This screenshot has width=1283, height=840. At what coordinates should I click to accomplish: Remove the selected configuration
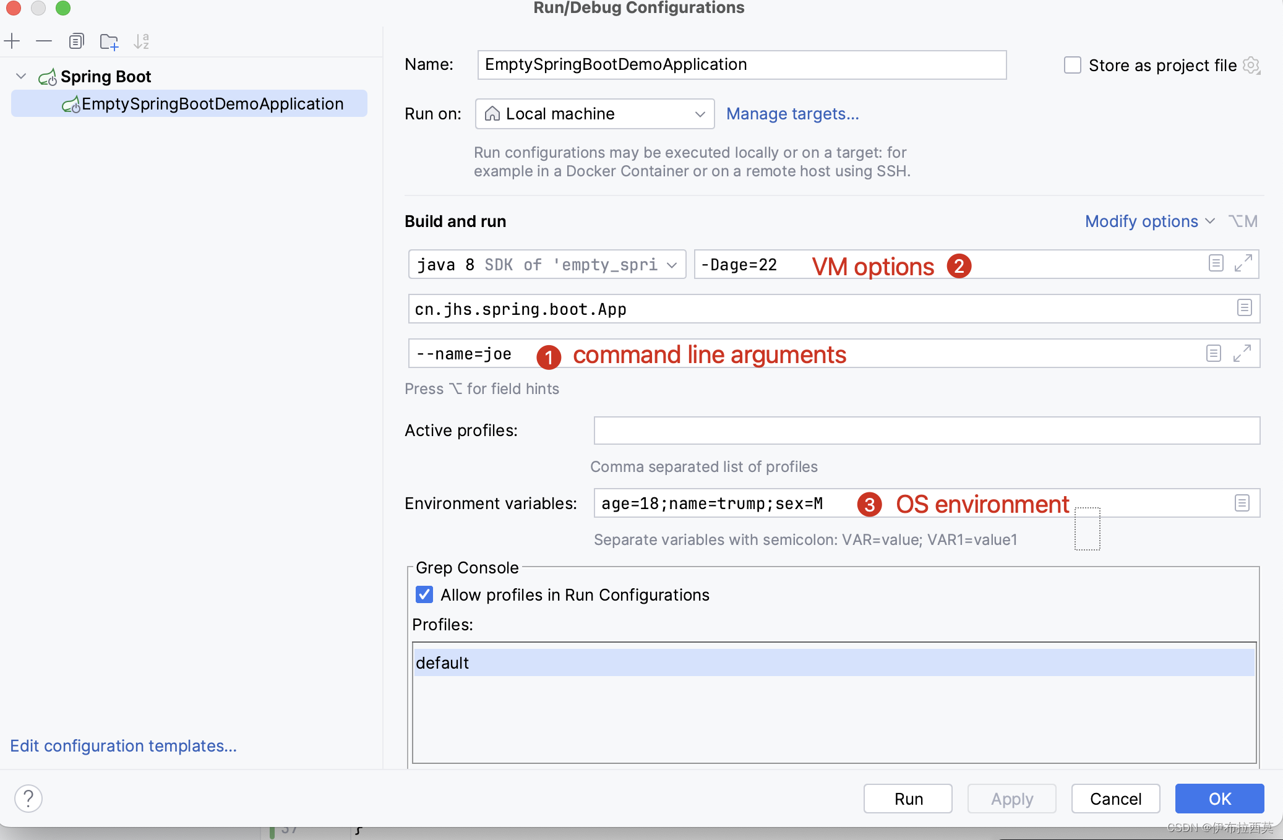pos(44,41)
